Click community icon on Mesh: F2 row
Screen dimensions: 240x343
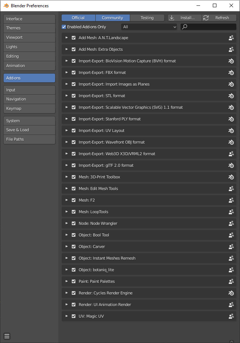click(231, 200)
